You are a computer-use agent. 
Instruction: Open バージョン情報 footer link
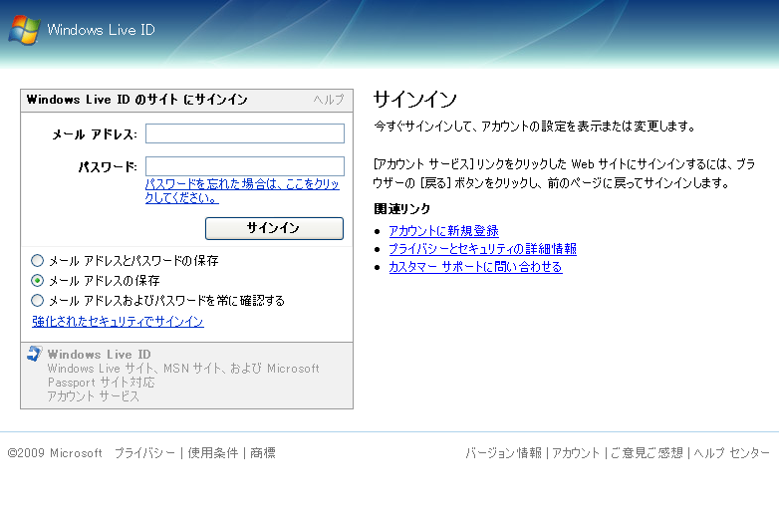(x=503, y=453)
